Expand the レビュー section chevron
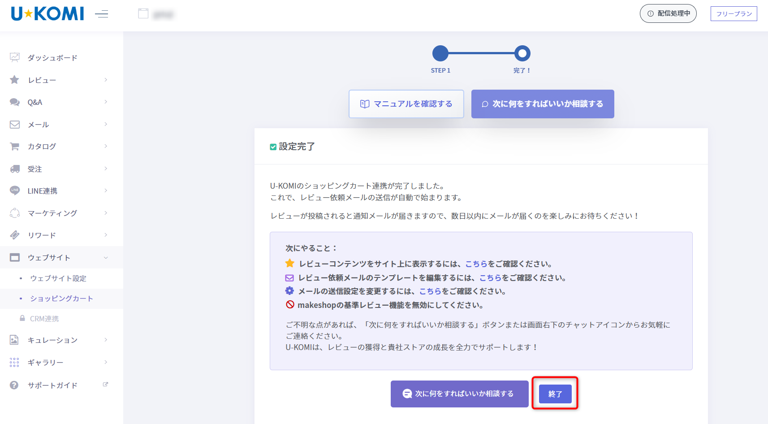The width and height of the screenshot is (768, 424). 106,80
